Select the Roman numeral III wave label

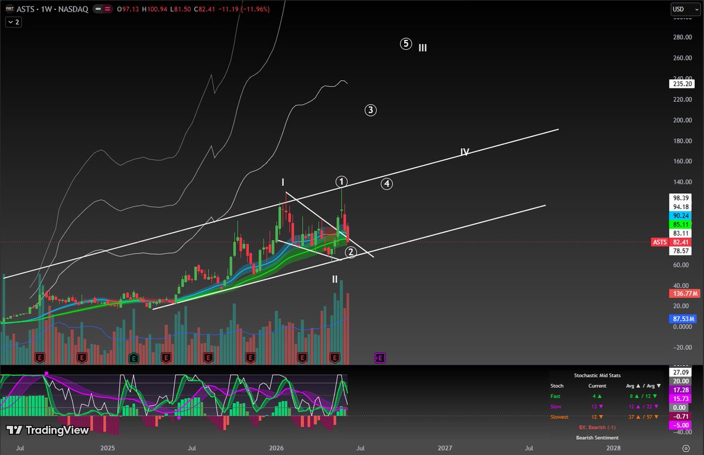(x=422, y=48)
